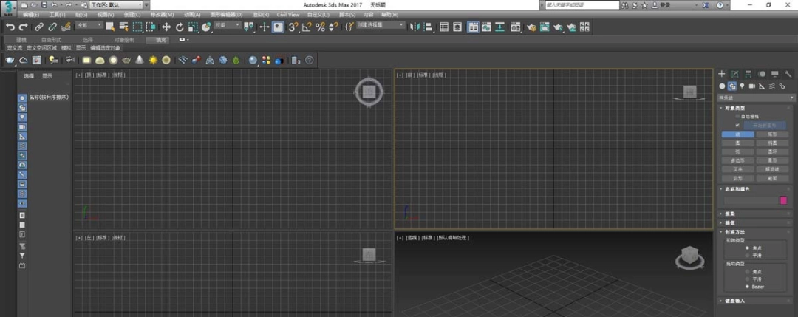
Task: Click the 螺旋线 shape button
Action: tap(771, 169)
